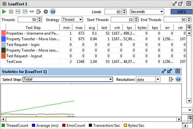Select Property Transfer - Move User... row
193x129 pixels.
click(x=93, y=39)
